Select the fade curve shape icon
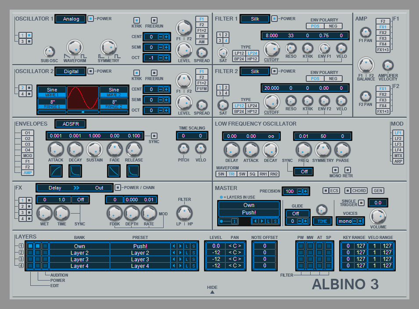This screenshot has width=419, height=309. (114, 171)
